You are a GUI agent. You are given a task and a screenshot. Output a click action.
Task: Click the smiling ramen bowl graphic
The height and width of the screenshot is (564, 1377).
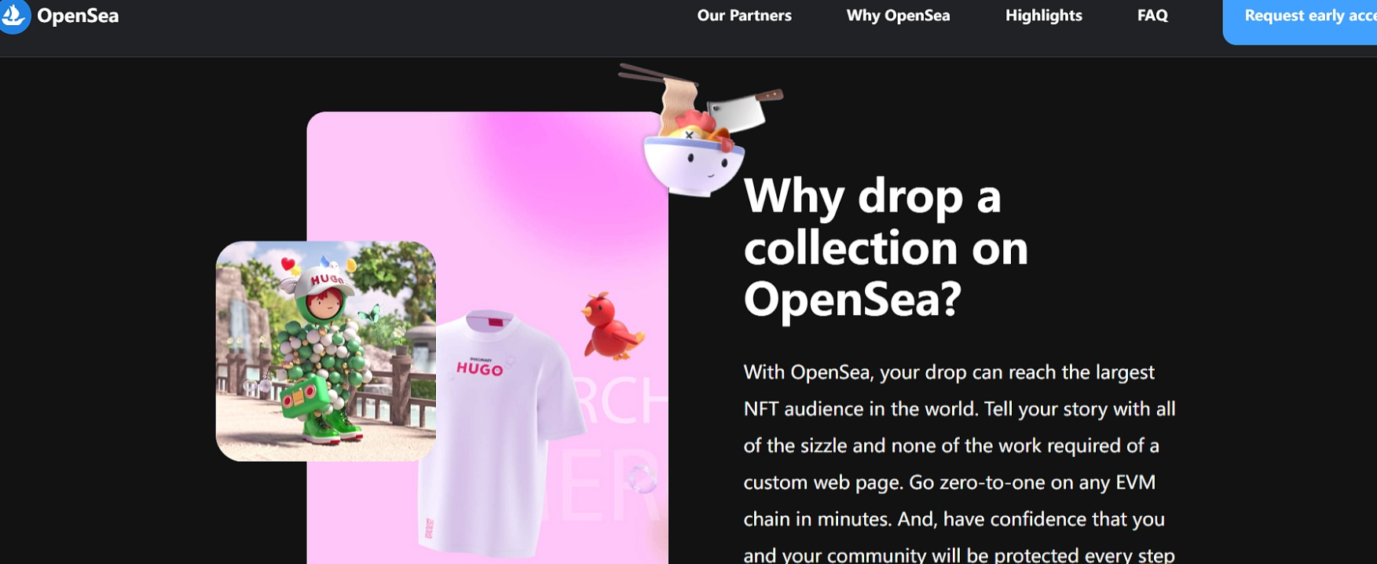tap(693, 163)
